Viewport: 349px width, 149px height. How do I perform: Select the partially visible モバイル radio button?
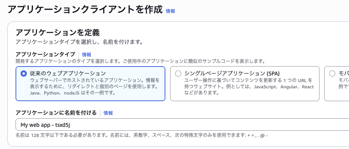pyautogui.click(x=332, y=74)
